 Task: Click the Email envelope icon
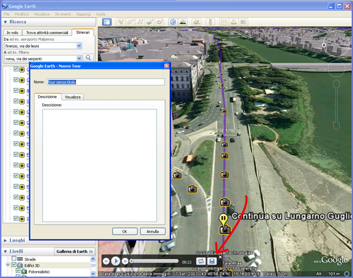pos(224,22)
